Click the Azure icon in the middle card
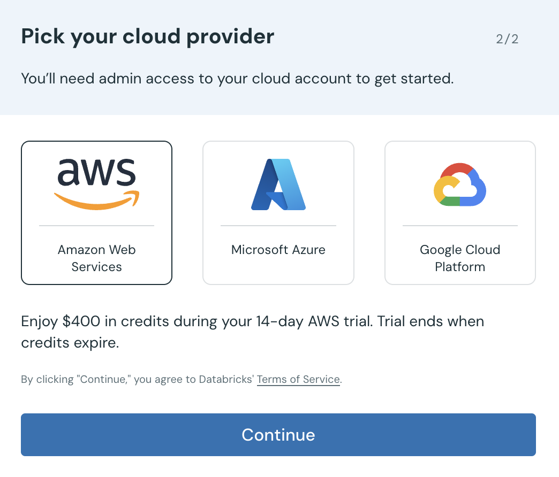 [x=278, y=184]
